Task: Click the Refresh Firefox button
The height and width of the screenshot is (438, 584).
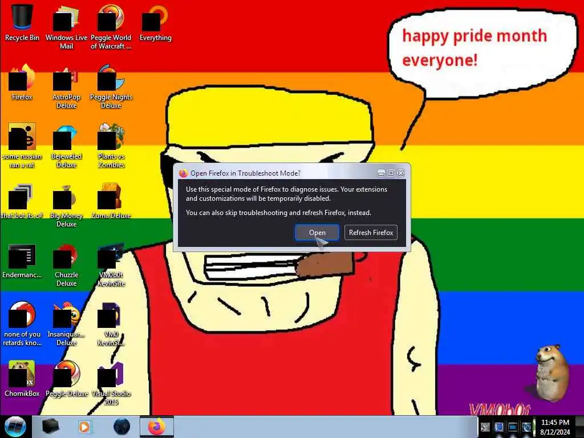Action: coord(371,233)
